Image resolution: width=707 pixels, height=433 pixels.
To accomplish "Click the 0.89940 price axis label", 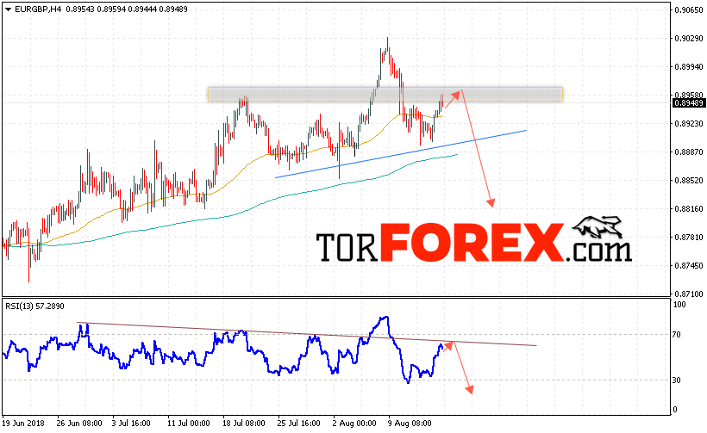I will 689,67.
